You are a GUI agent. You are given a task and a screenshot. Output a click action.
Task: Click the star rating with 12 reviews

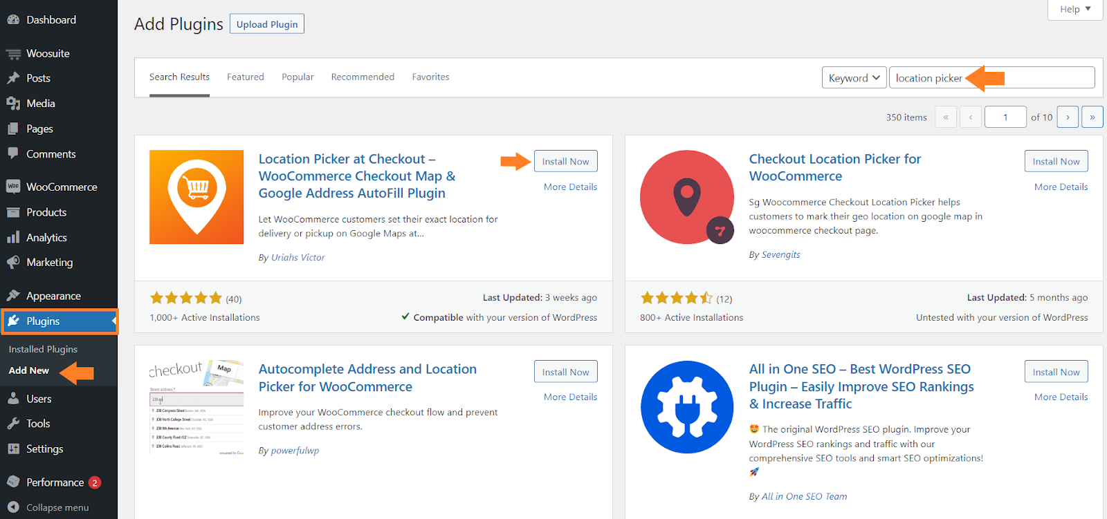[x=676, y=298]
